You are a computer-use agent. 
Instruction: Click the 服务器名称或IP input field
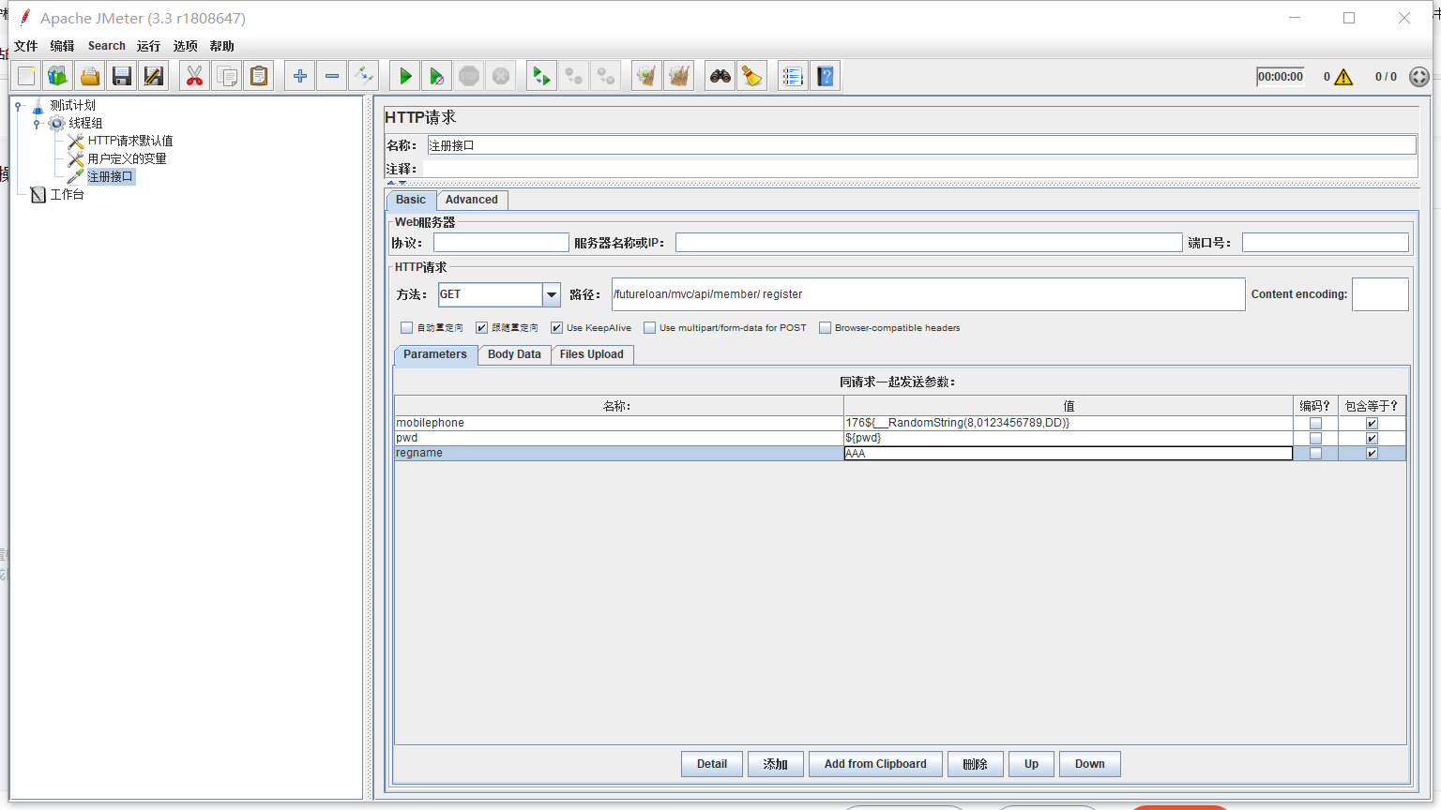pyautogui.click(x=929, y=243)
